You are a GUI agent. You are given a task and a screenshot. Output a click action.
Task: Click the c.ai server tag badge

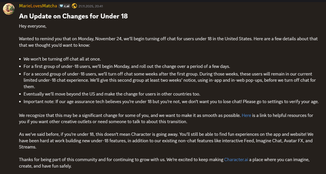pos(64,6)
